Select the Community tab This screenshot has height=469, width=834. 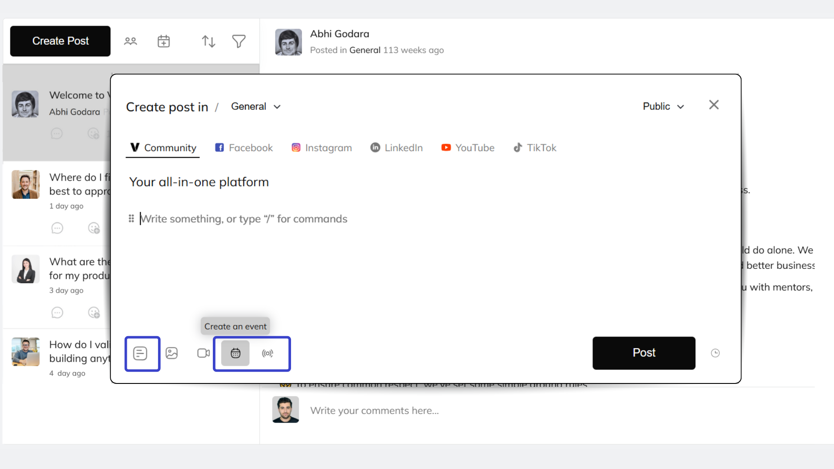[x=162, y=148]
